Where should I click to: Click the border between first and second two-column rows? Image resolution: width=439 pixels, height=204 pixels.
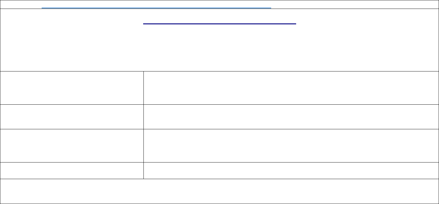coord(219,104)
